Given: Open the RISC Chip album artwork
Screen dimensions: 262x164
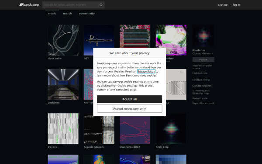Looking at the screenshot, I should 171,129.
